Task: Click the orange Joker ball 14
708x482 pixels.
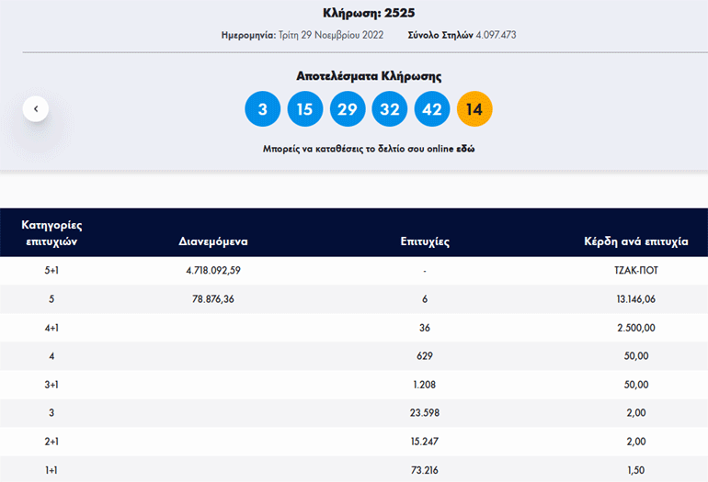Action: [x=474, y=109]
